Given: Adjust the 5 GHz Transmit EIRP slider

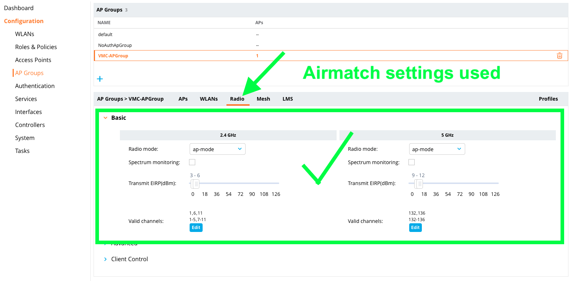Looking at the screenshot, I should (419, 184).
